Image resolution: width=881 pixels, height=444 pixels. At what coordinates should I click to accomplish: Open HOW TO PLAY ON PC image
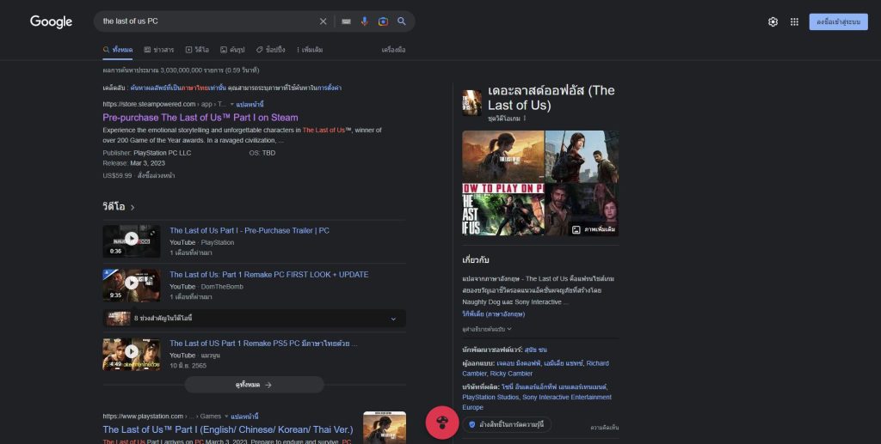503,210
